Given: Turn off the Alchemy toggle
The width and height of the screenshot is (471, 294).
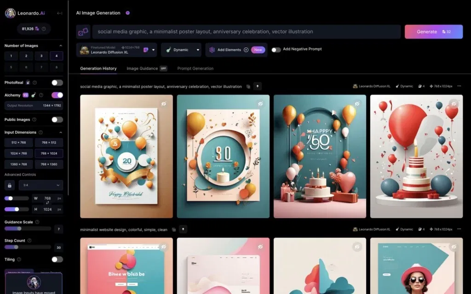Looking at the screenshot, I should coord(57,95).
